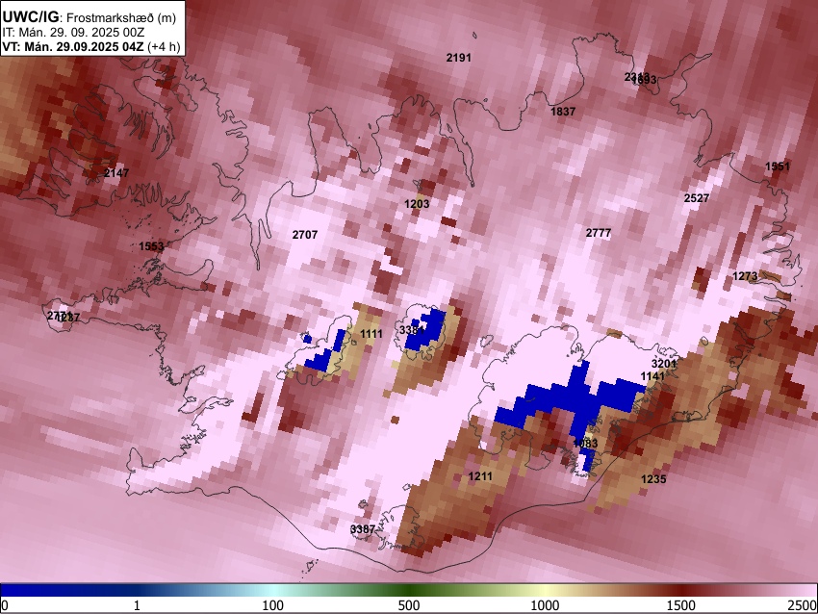Screen dimensions: 818x614
Task: Click the map value 3381 on the glacier
Action: pos(412,330)
